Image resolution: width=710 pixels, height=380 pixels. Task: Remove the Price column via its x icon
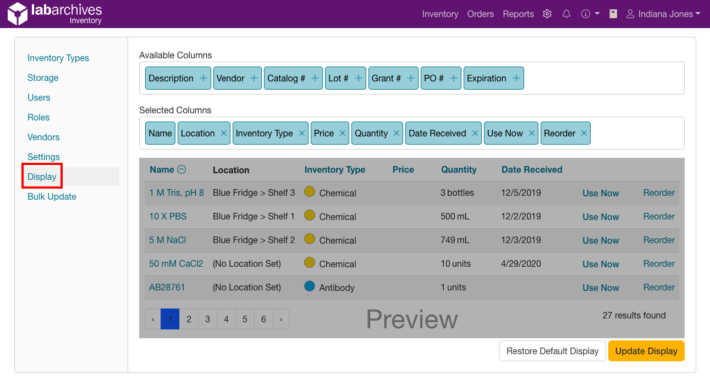pyautogui.click(x=342, y=133)
